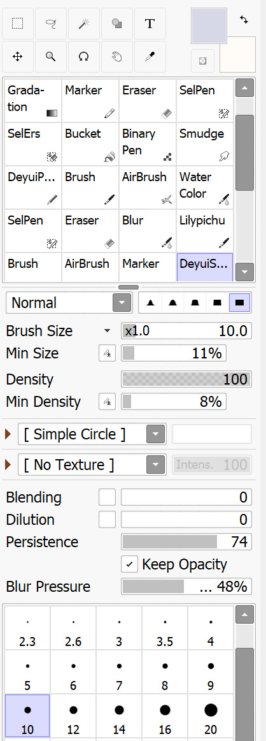Viewport: 266px width, 741px height.
Task: Open the Normal blending mode dropdown
Action: tap(68, 302)
